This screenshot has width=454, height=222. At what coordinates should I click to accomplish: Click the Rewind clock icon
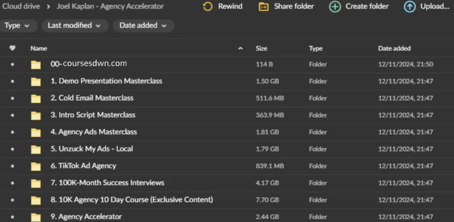[x=207, y=6]
